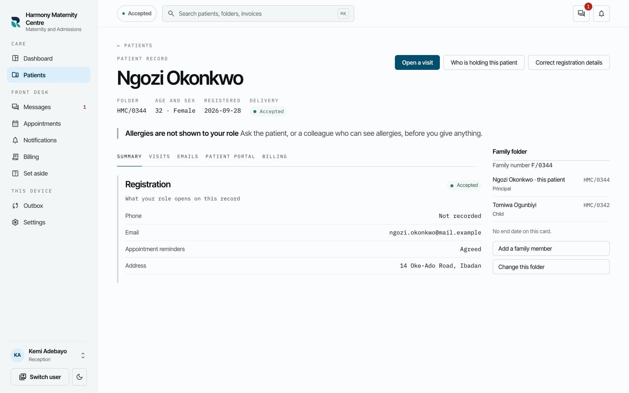
Task: Open the Dashboard icon in sidebar
Action: tap(15, 58)
